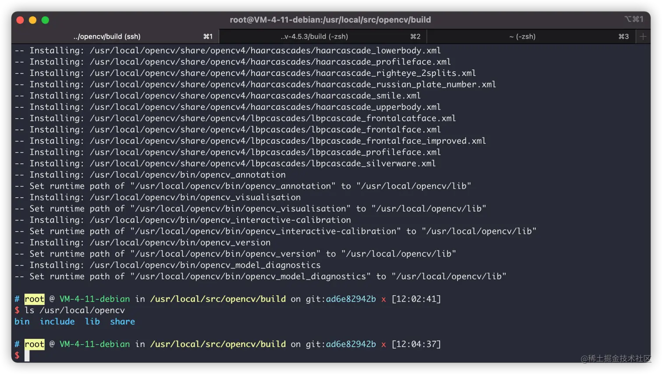The image size is (662, 374).
Task: Click the haarcascade_upperbody.xml install line
Action: click(x=228, y=107)
